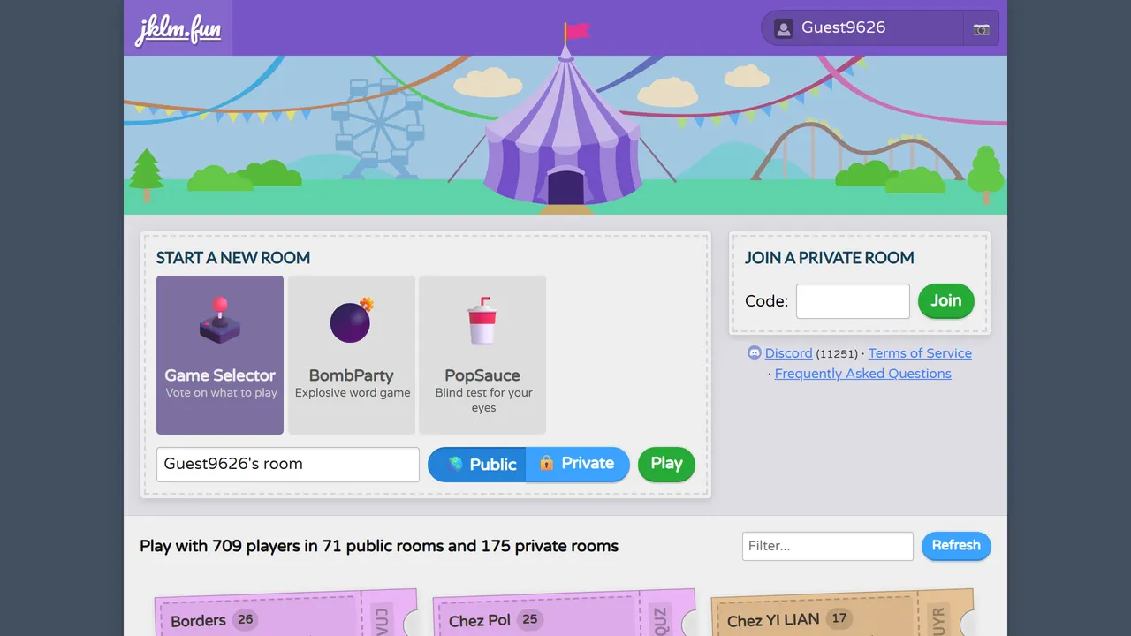Click the camera icon beside Guest9626
This screenshot has height=636, width=1131.
point(981,28)
